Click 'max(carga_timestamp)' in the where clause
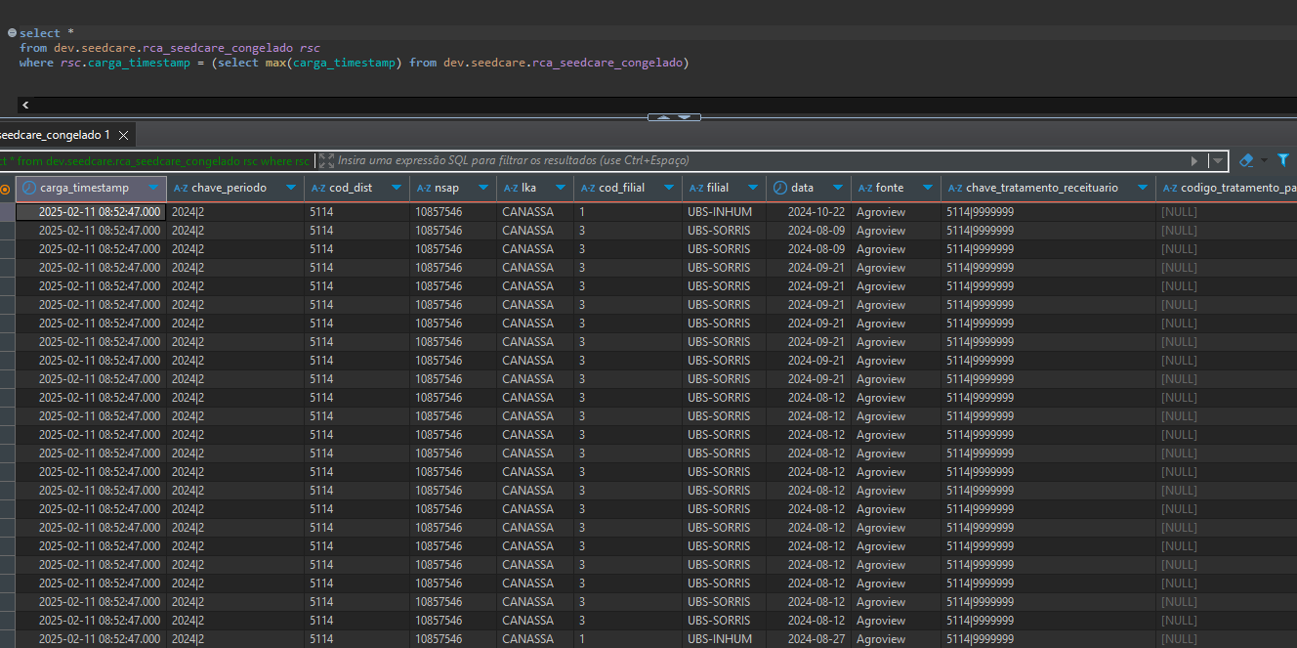This screenshot has width=1297, height=648. [334, 63]
